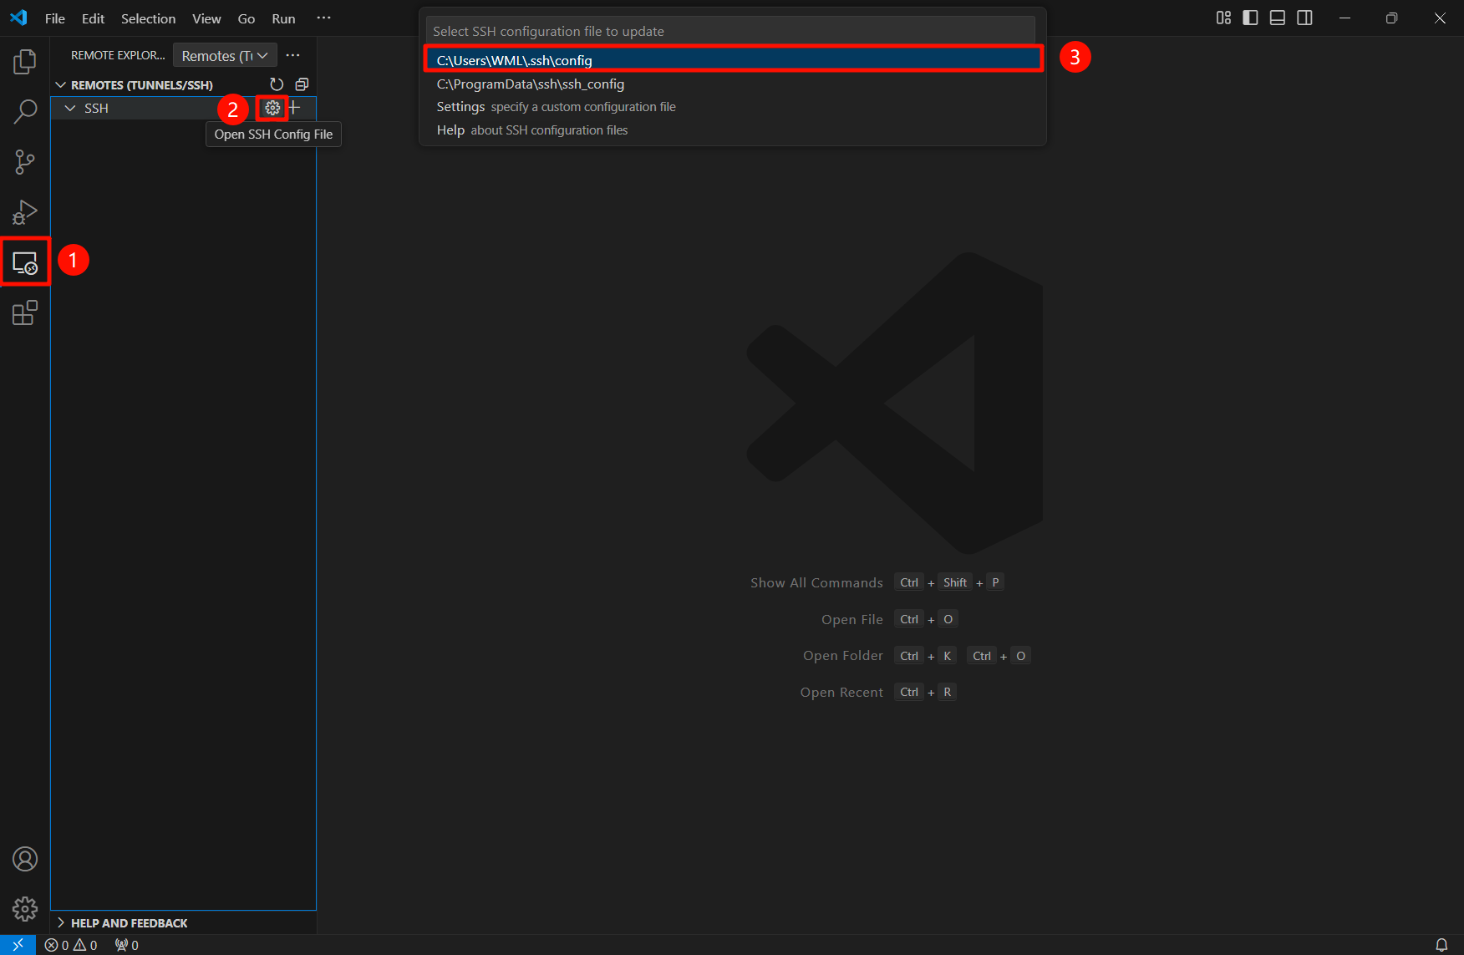Collapse the SSH tree node
The width and height of the screenshot is (1464, 955).
[70, 109]
